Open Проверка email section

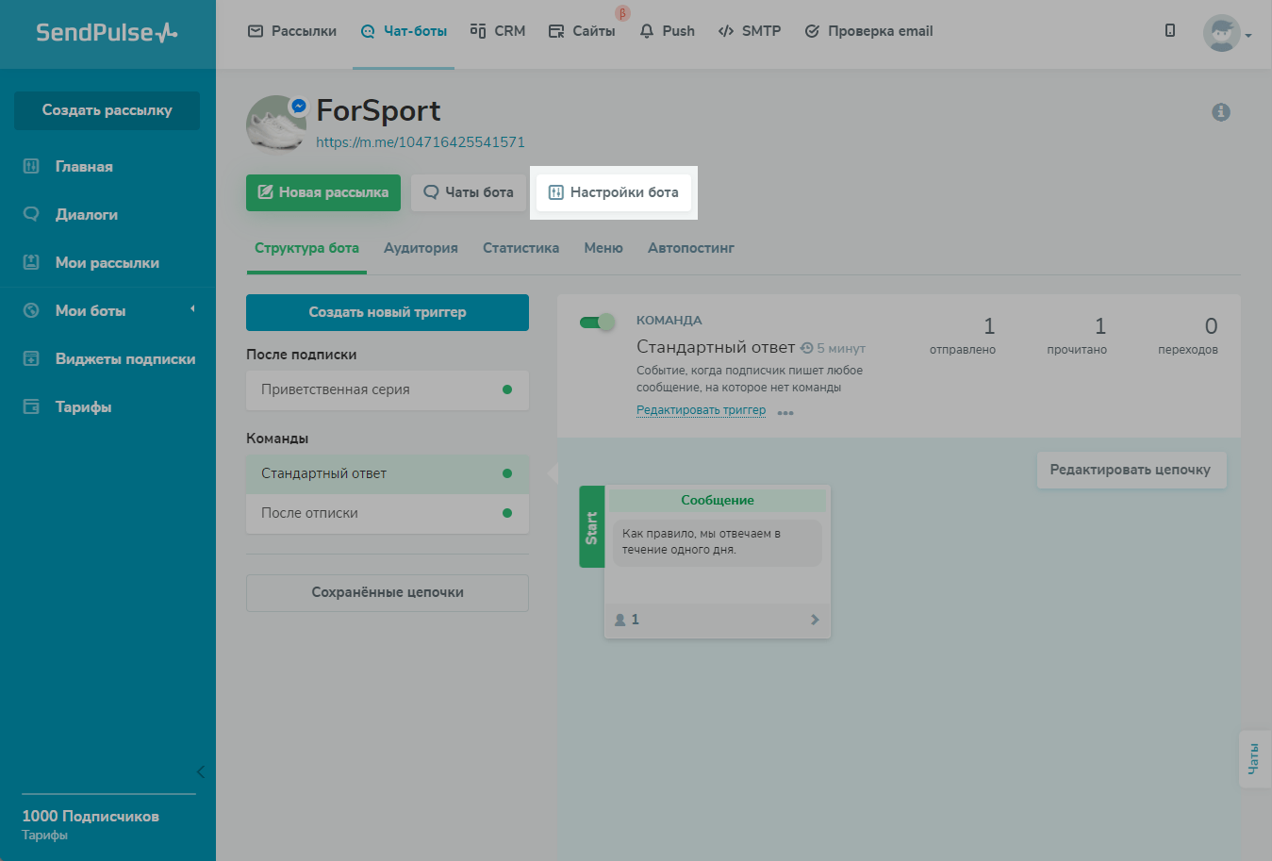(x=868, y=31)
